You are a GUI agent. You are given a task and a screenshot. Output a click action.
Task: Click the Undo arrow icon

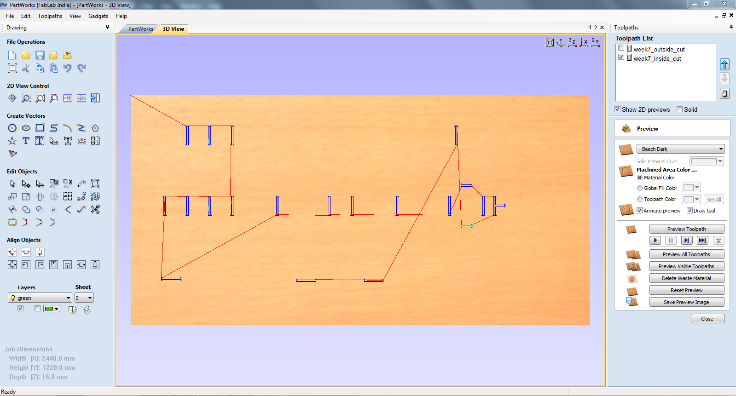pyautogui.click(x=68, y=68)
